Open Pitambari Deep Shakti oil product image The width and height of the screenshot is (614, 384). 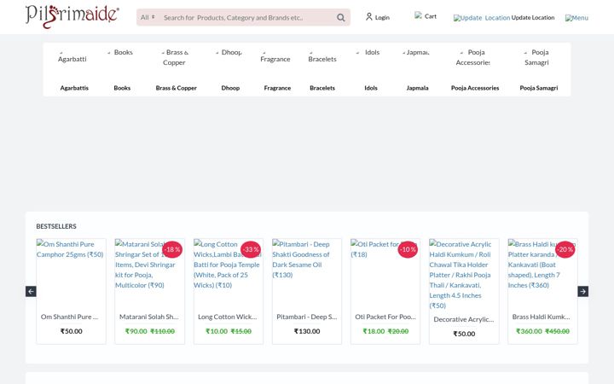point(307,273)
